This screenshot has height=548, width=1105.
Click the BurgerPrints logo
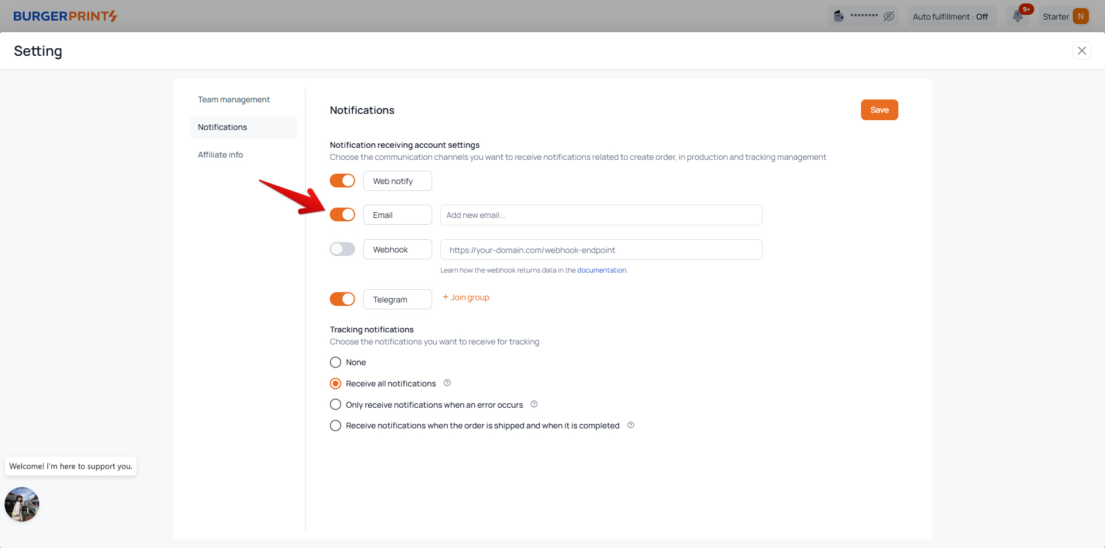65,16
